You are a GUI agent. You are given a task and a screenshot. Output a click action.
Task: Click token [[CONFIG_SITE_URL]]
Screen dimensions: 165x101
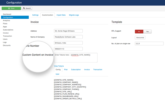pos(63,92)
